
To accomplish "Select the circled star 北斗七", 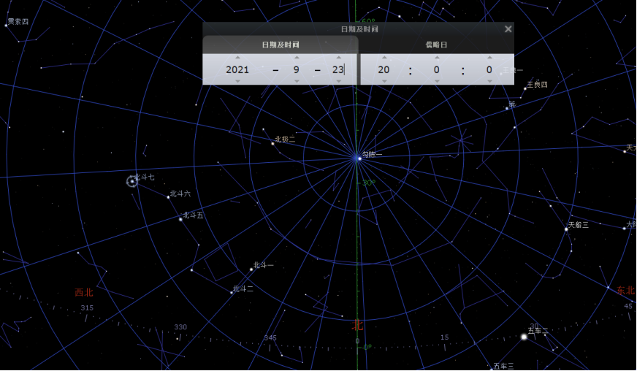I will pos(132,180).
